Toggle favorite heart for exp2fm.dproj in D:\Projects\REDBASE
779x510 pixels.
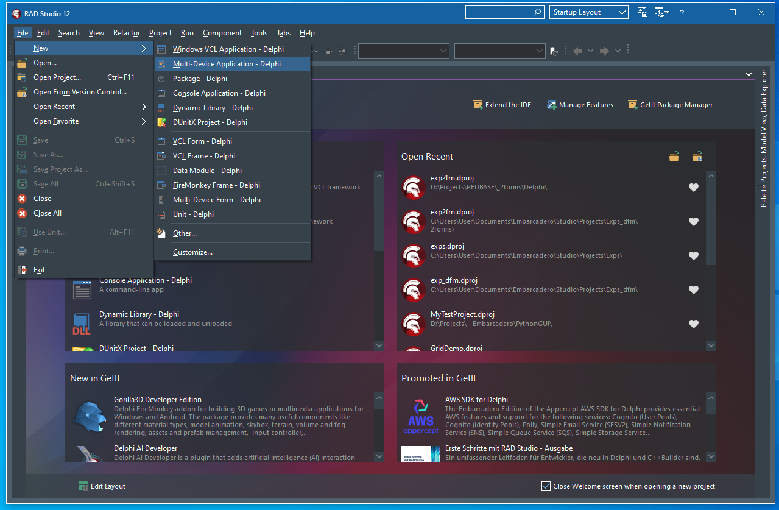point(693,188)
